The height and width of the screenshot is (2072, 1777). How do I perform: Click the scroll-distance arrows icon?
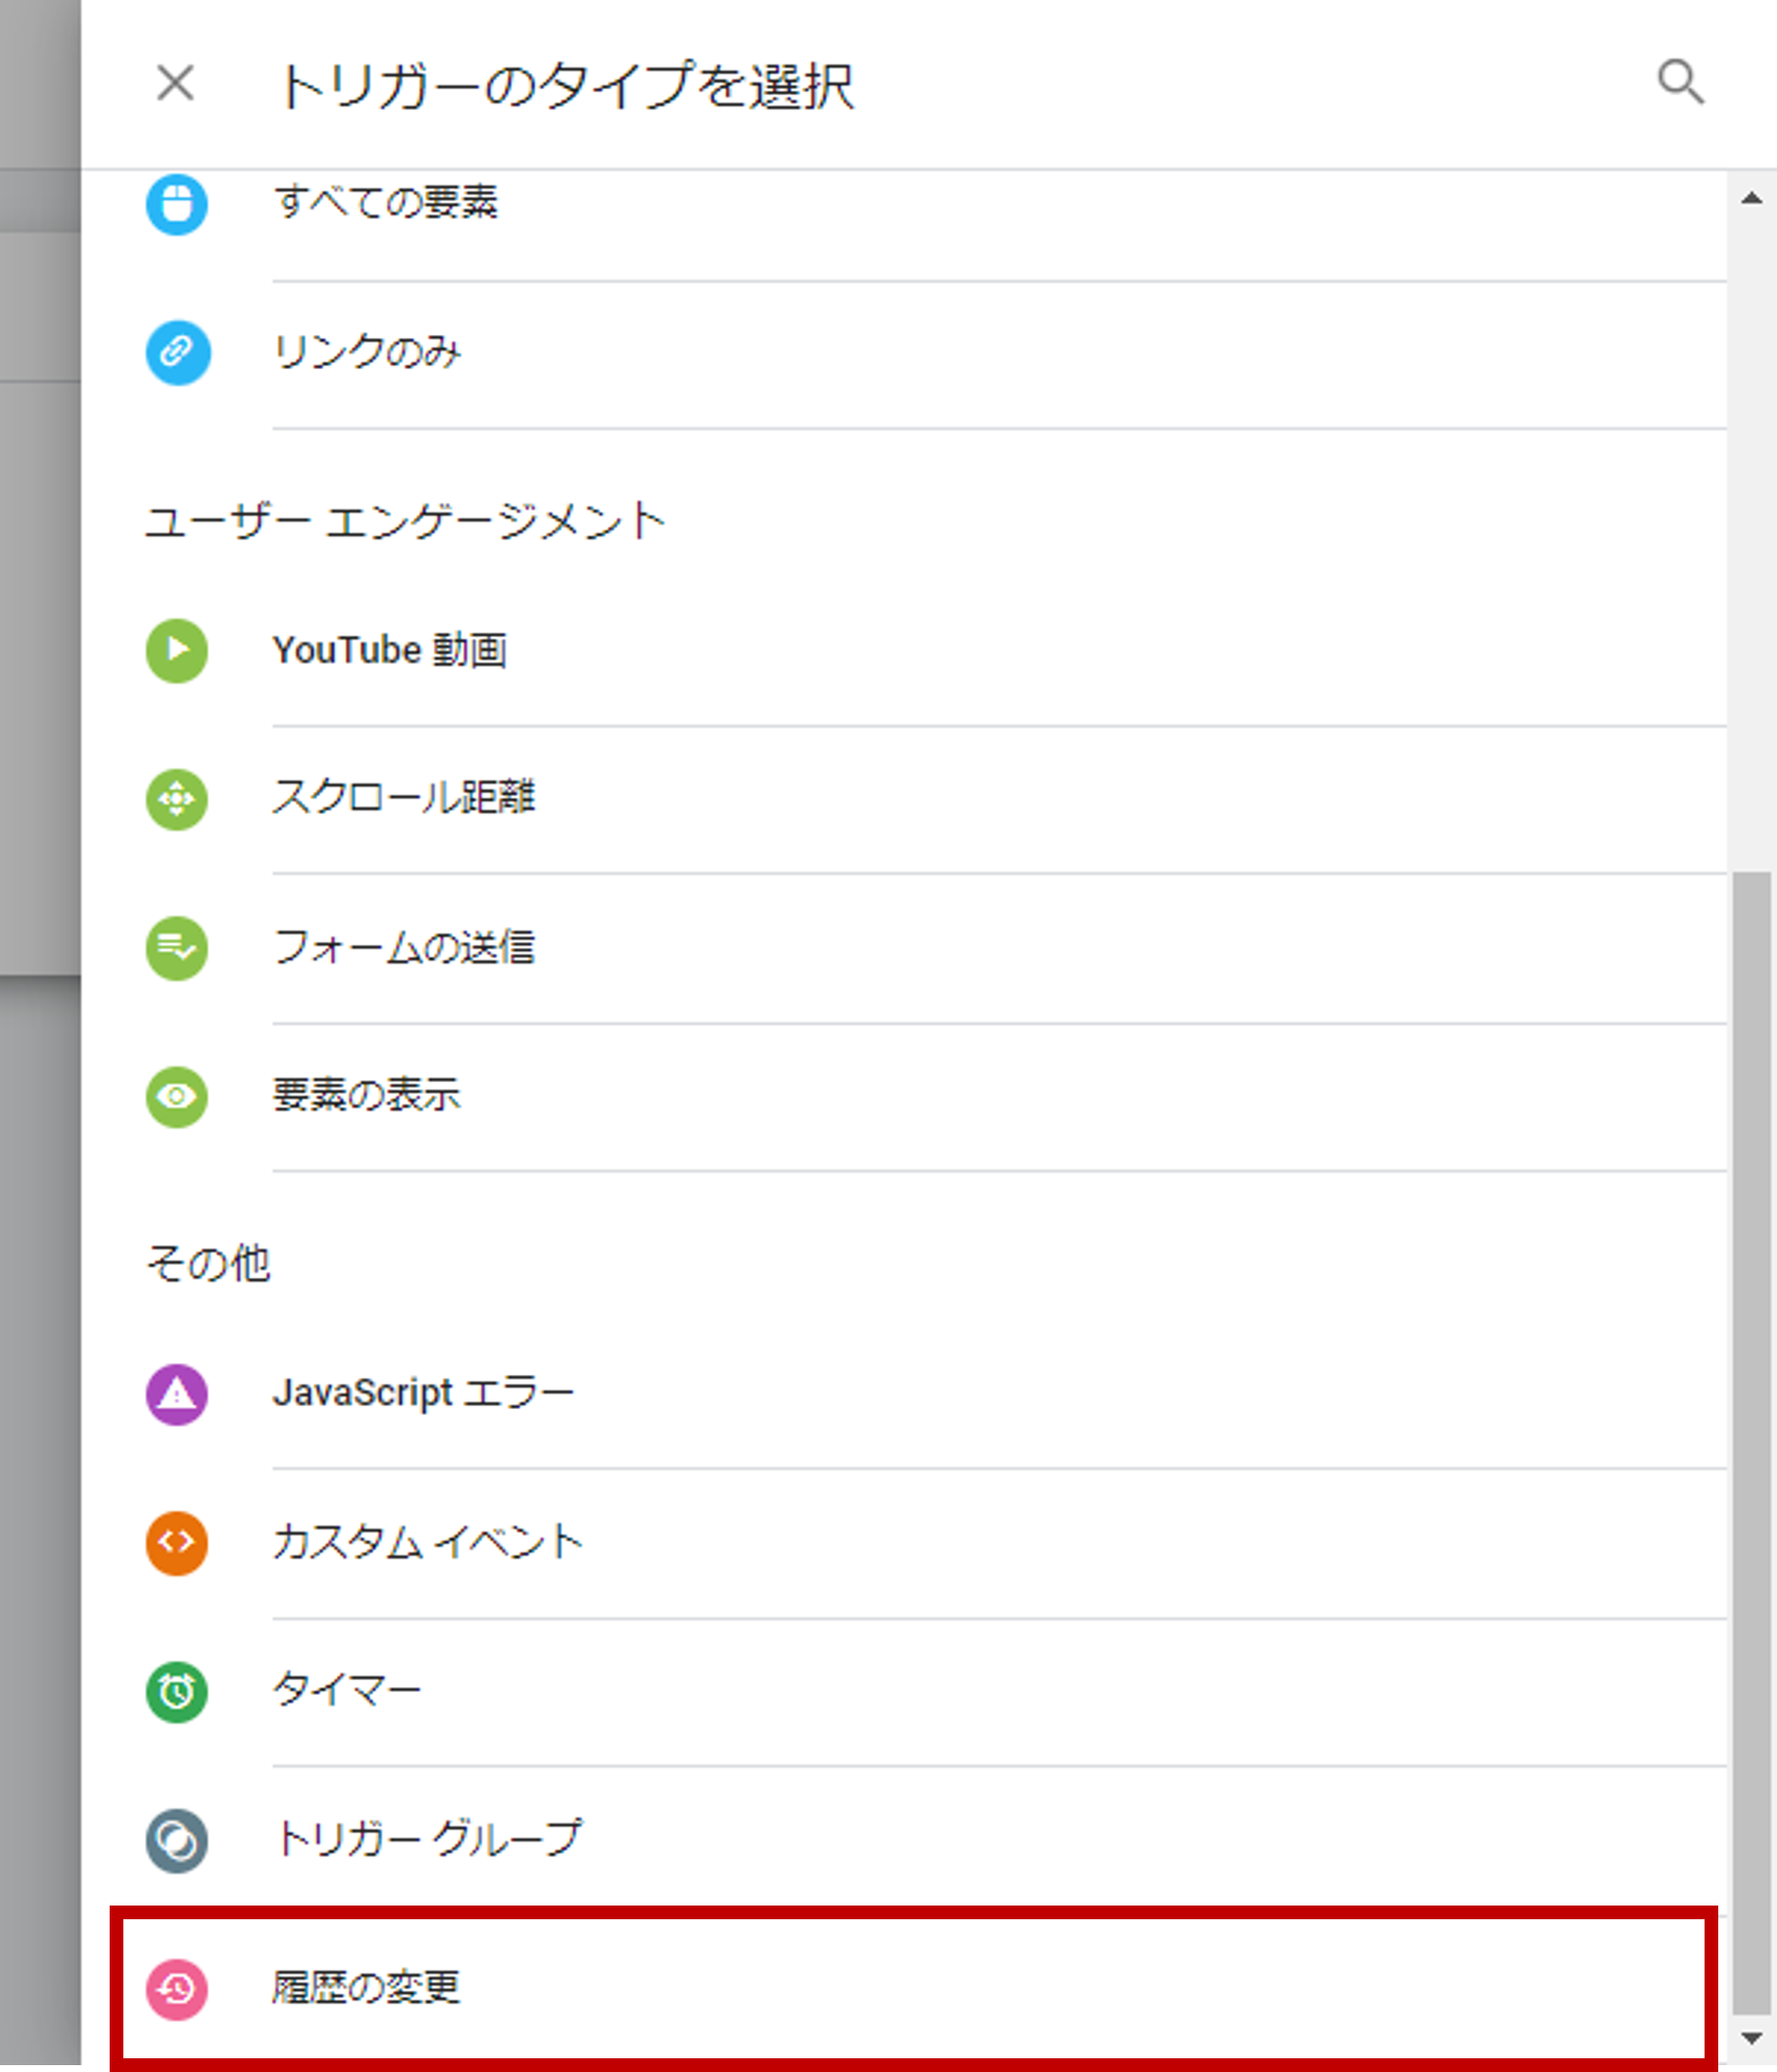[177, 799]
